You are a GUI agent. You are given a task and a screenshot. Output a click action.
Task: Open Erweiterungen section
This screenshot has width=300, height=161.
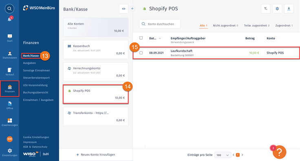[x=10, y=122]
